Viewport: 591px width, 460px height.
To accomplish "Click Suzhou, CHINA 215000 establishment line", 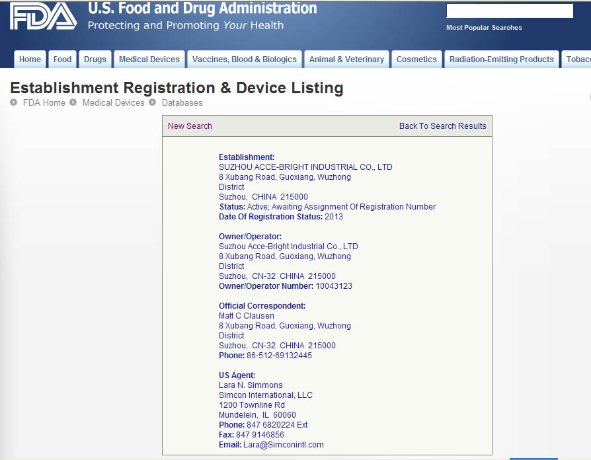I will [264, 197].
